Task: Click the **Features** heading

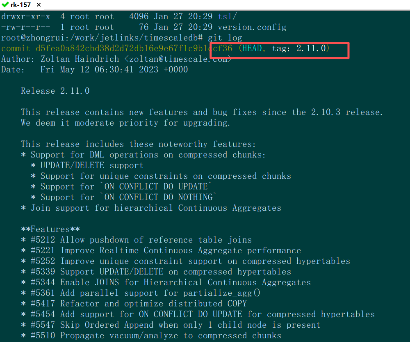Action: click(x=50, y=229)
